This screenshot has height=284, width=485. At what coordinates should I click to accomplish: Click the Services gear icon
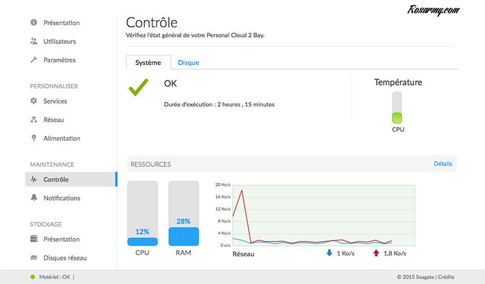[34, 101]
